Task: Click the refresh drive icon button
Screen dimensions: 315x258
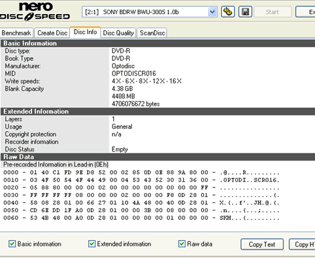Action: (228, 12)
